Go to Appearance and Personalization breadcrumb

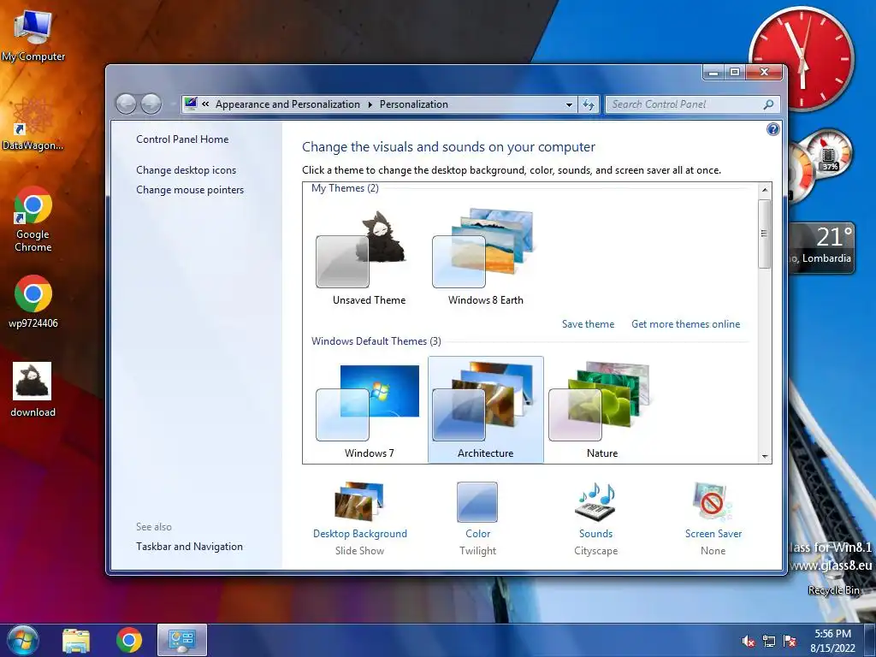tap(287, 104)
